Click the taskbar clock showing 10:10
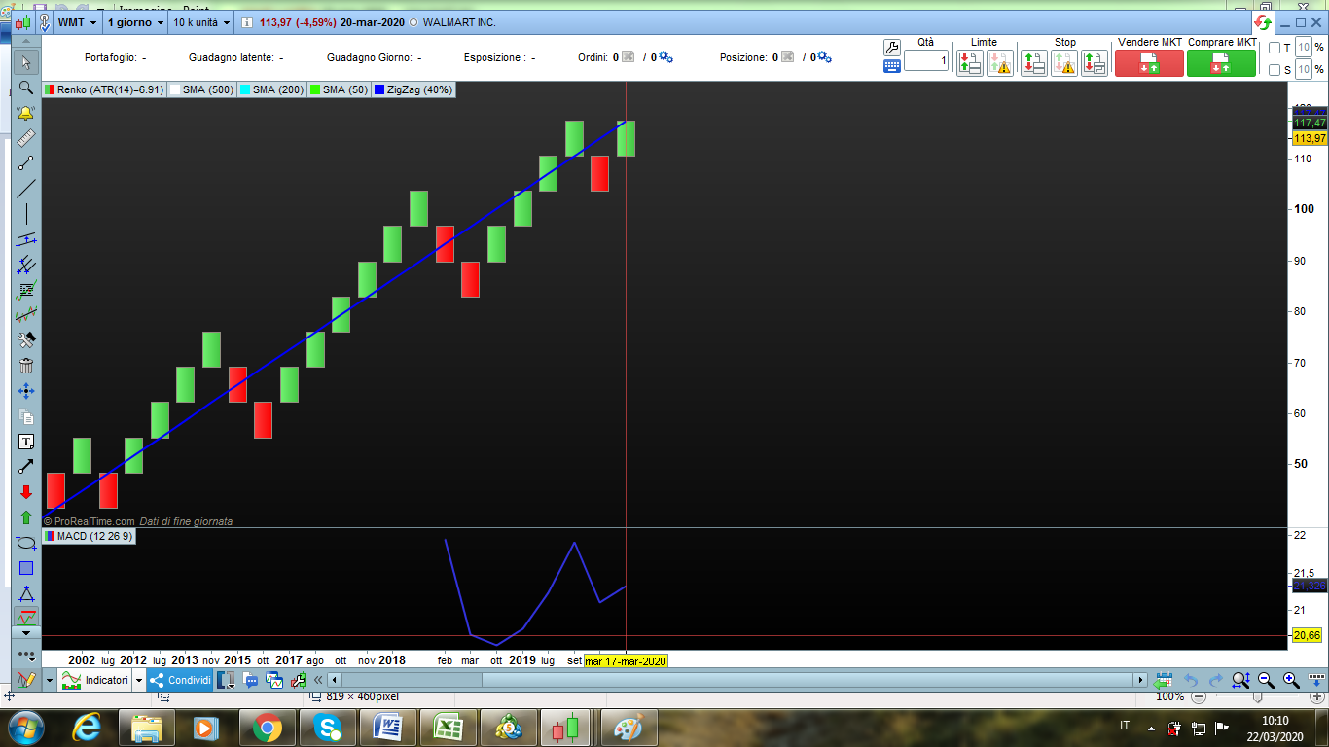Image resolution: width=1329 pixels, height=747 pixels. coord(1275,721)
